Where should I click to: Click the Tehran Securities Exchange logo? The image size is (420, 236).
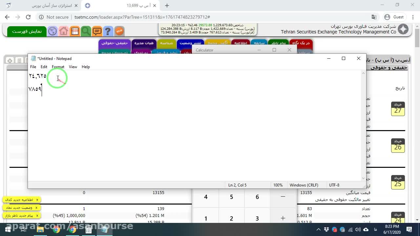pos(403,29)
